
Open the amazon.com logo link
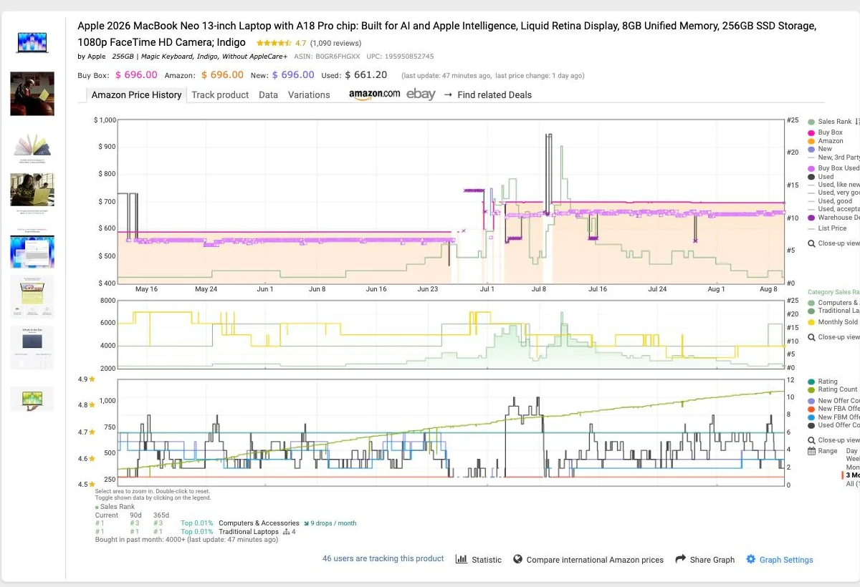374,94
